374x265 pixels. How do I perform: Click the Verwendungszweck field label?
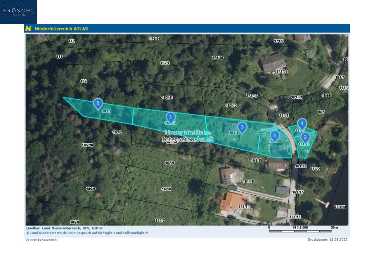(41, 240)
